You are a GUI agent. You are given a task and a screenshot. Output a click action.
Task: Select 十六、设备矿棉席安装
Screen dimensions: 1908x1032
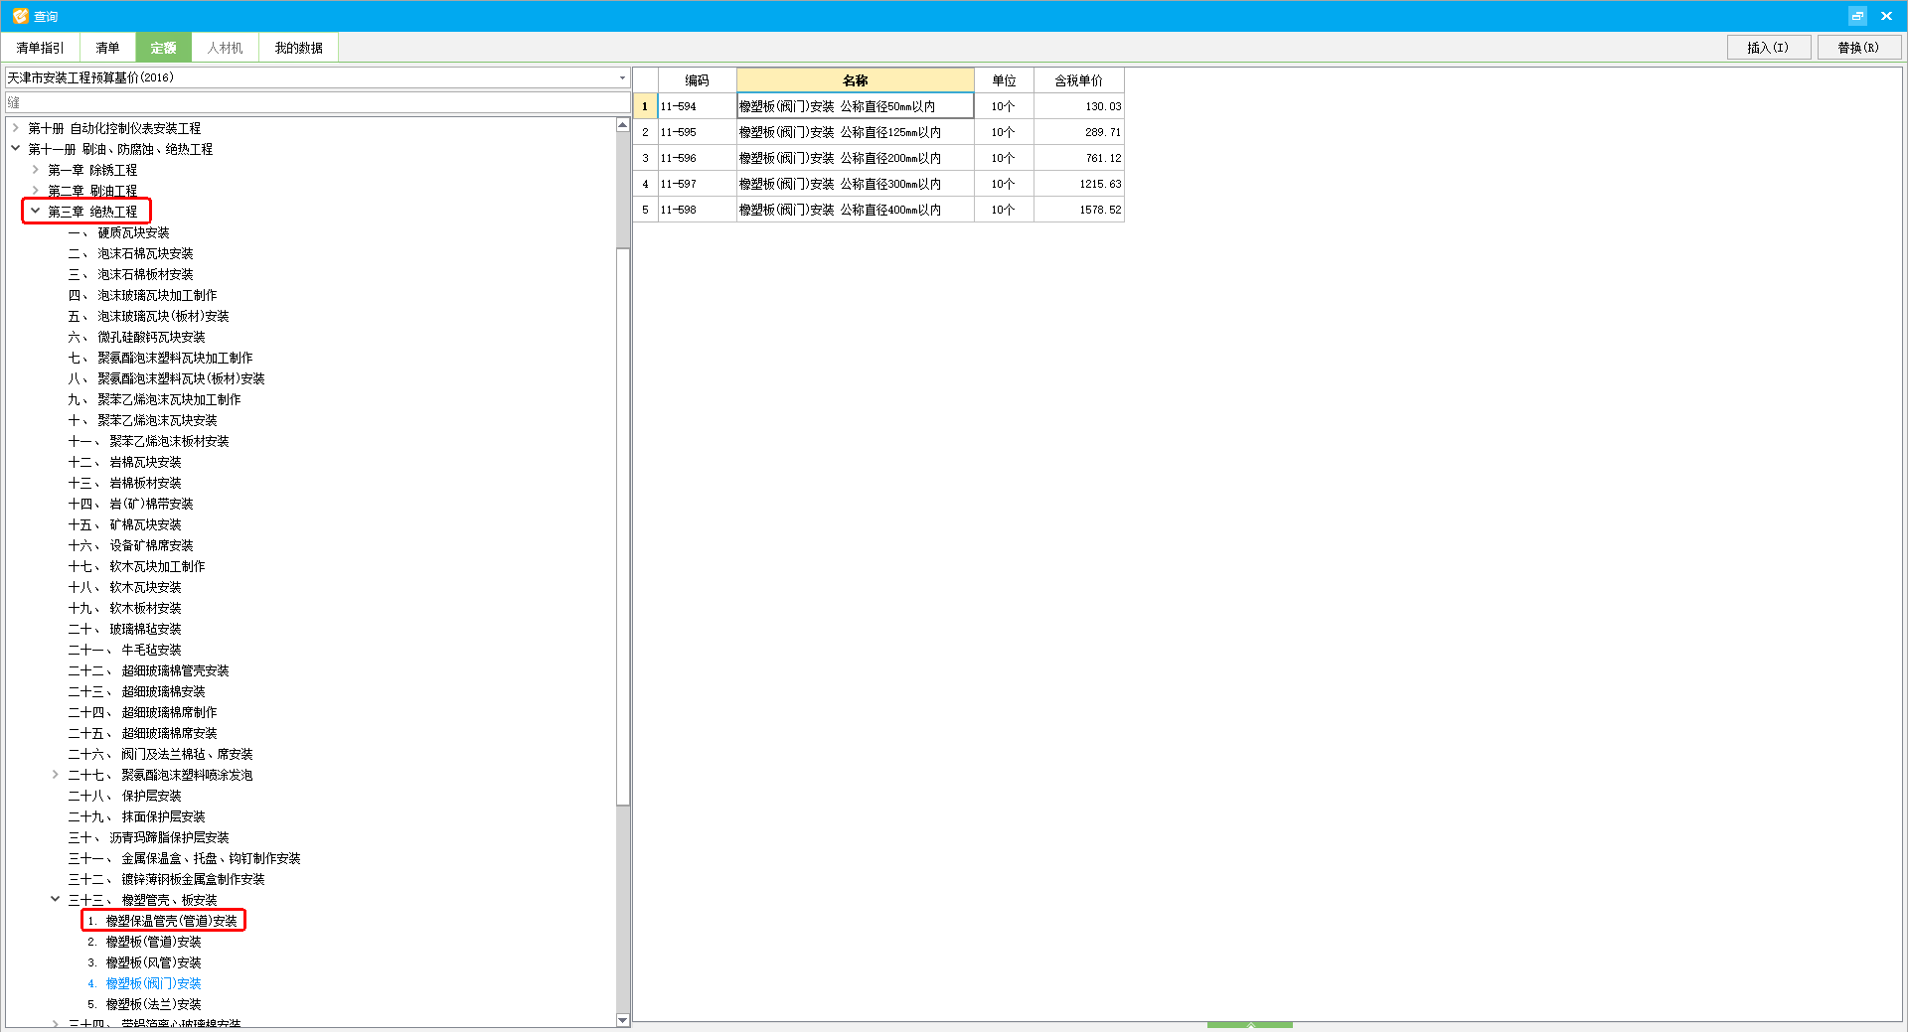131,545
